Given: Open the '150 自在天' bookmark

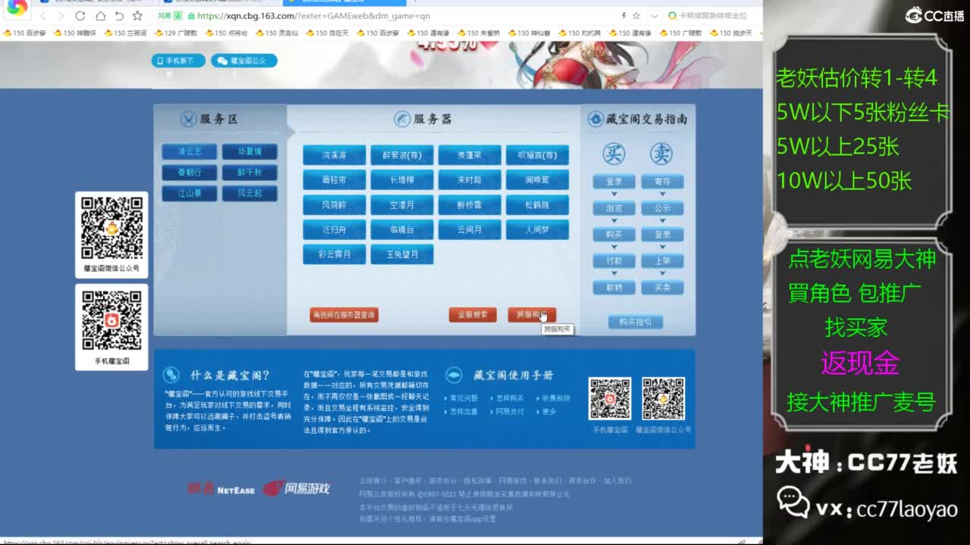Looking at the screenshot, I should point(327,33).
